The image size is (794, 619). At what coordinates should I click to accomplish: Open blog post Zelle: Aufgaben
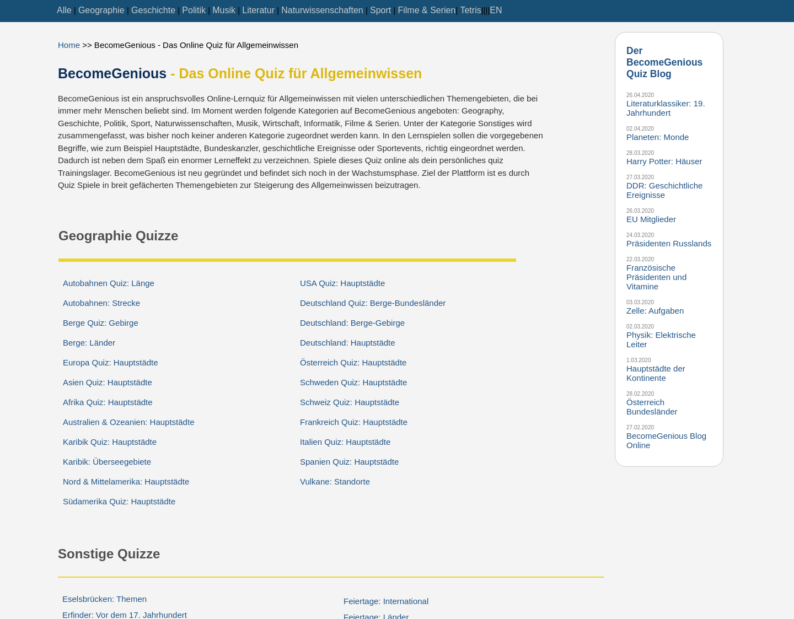click(x=655, y=311)
